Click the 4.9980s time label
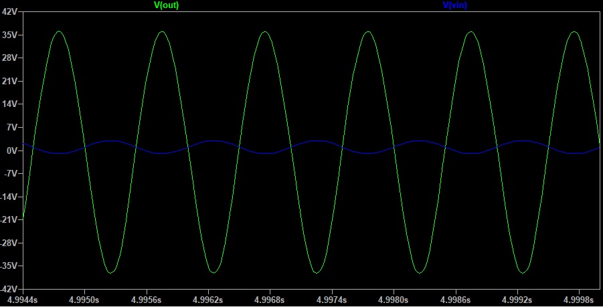 pyautogui.click(x=394, y=300)
